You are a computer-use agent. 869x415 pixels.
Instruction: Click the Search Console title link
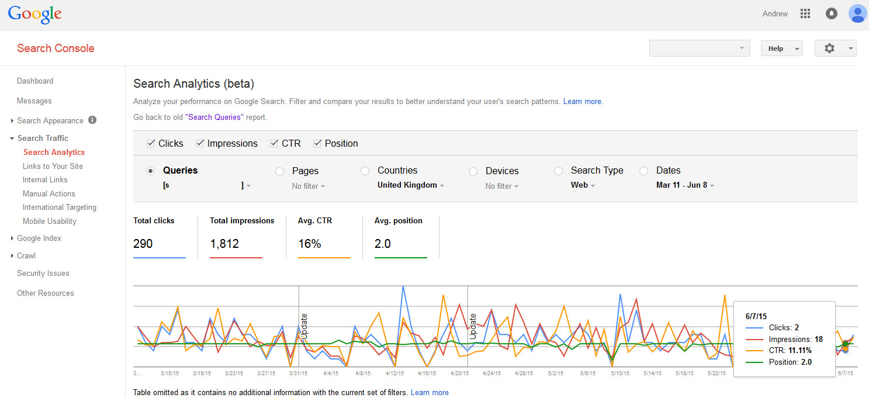(56, 48)
